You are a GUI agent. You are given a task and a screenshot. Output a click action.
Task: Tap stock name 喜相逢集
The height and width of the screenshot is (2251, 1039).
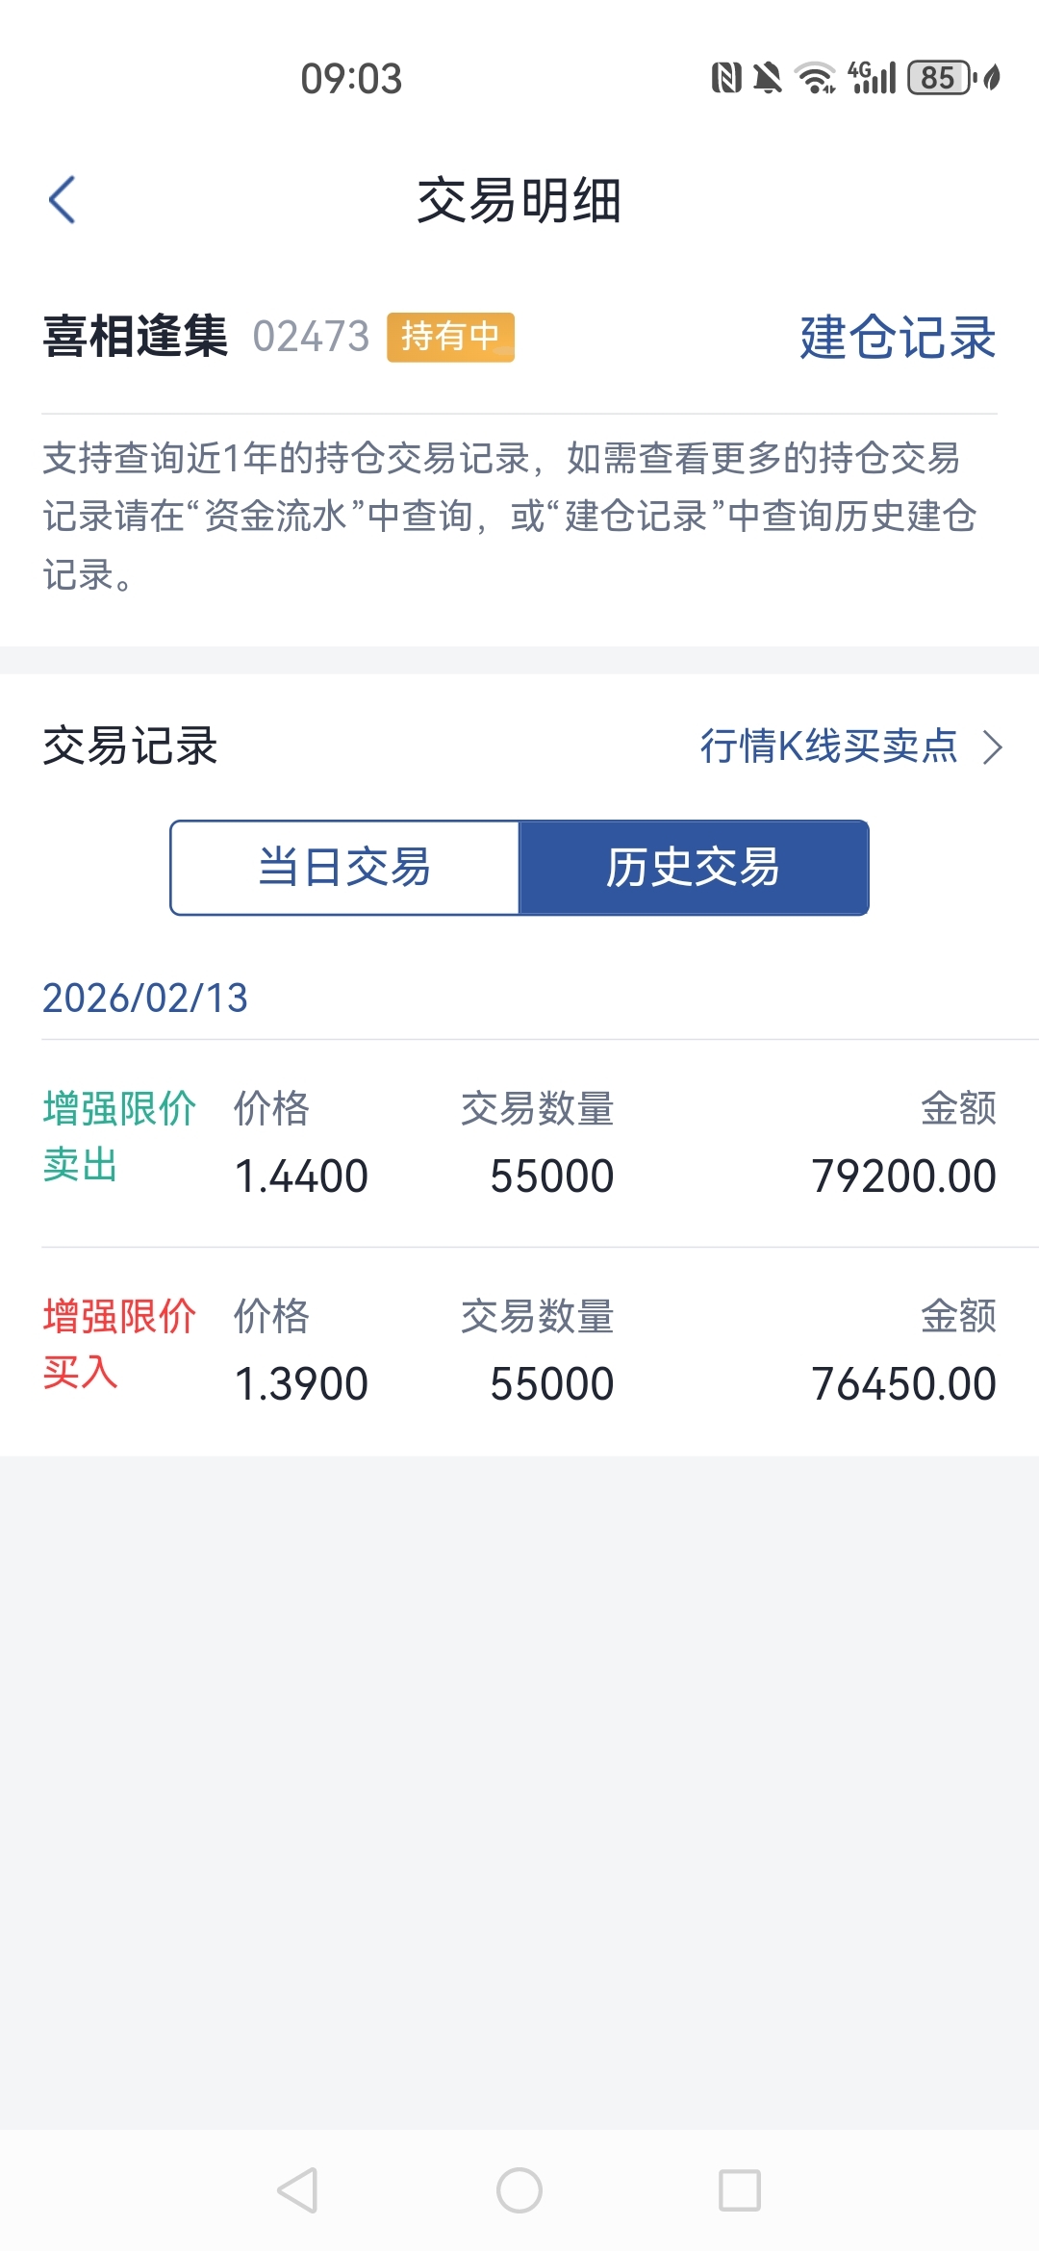click(136, 338)
